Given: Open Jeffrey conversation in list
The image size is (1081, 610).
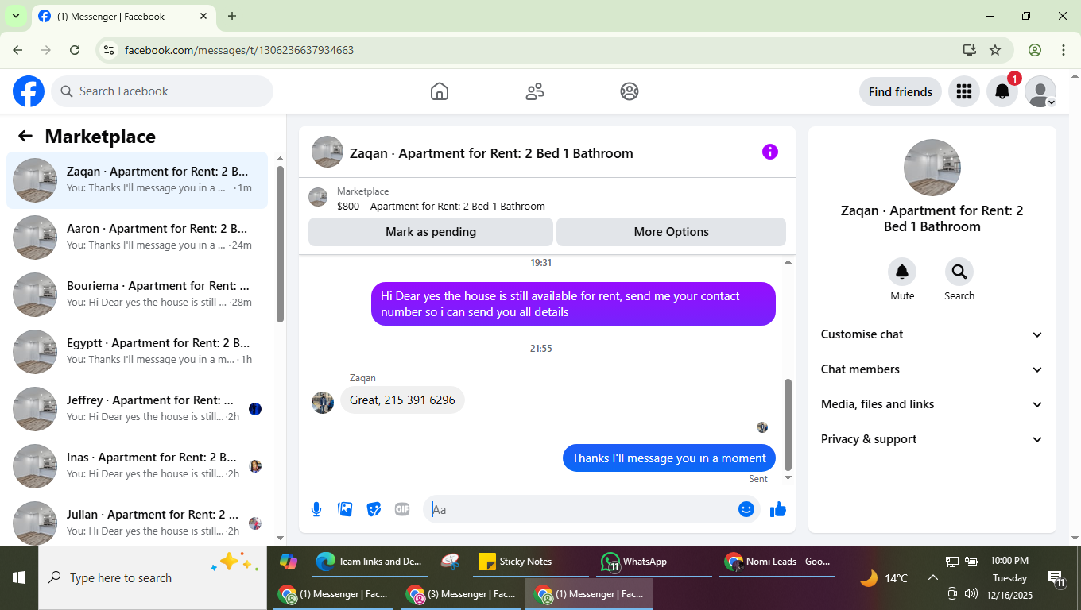Looking at the screenshot, I should [137, 409].
